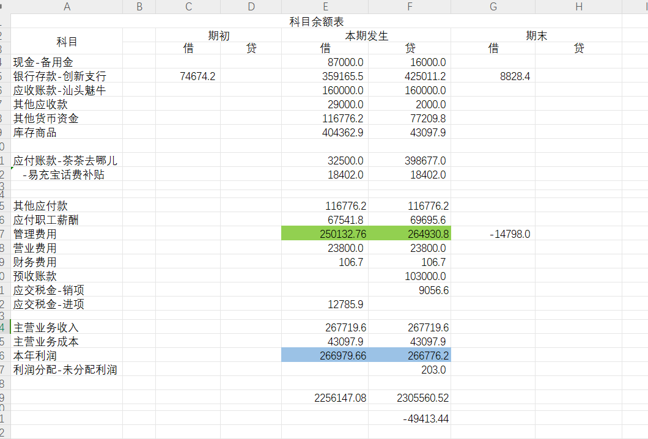Select the green highlighted cell 264930.8
Viewport: 648px width, 439px height.
[x=410, y=234]
